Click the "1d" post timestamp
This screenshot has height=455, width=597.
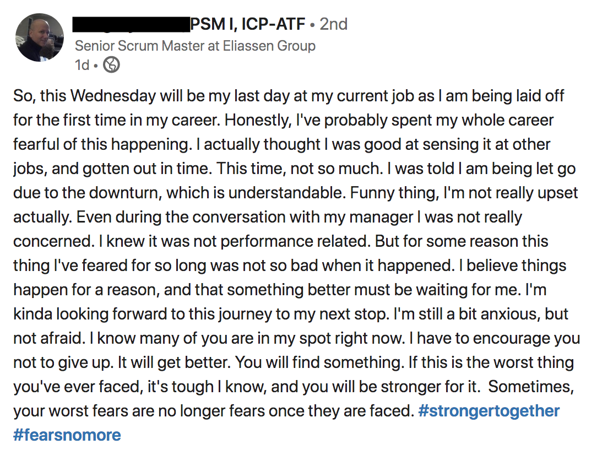pos(82,65)
